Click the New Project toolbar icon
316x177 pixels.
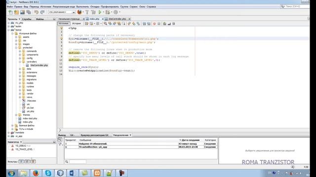pyautogui.click(x=16, y=12)
